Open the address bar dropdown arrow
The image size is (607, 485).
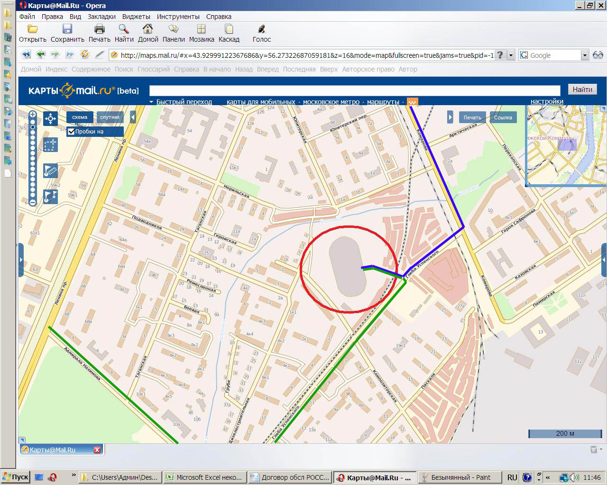point(511,55)
